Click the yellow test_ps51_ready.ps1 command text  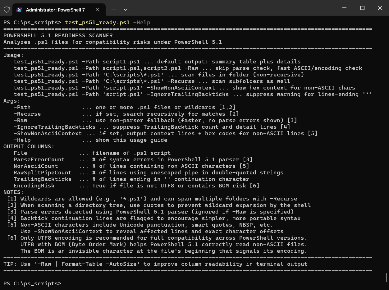[x=97, y=22]
